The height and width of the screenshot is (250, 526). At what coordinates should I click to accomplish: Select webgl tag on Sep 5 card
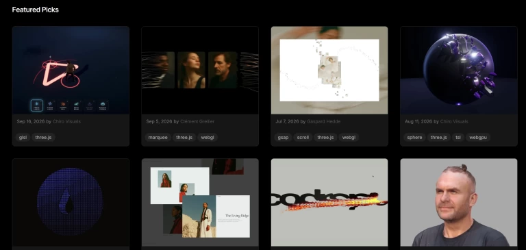pos(208,137)
